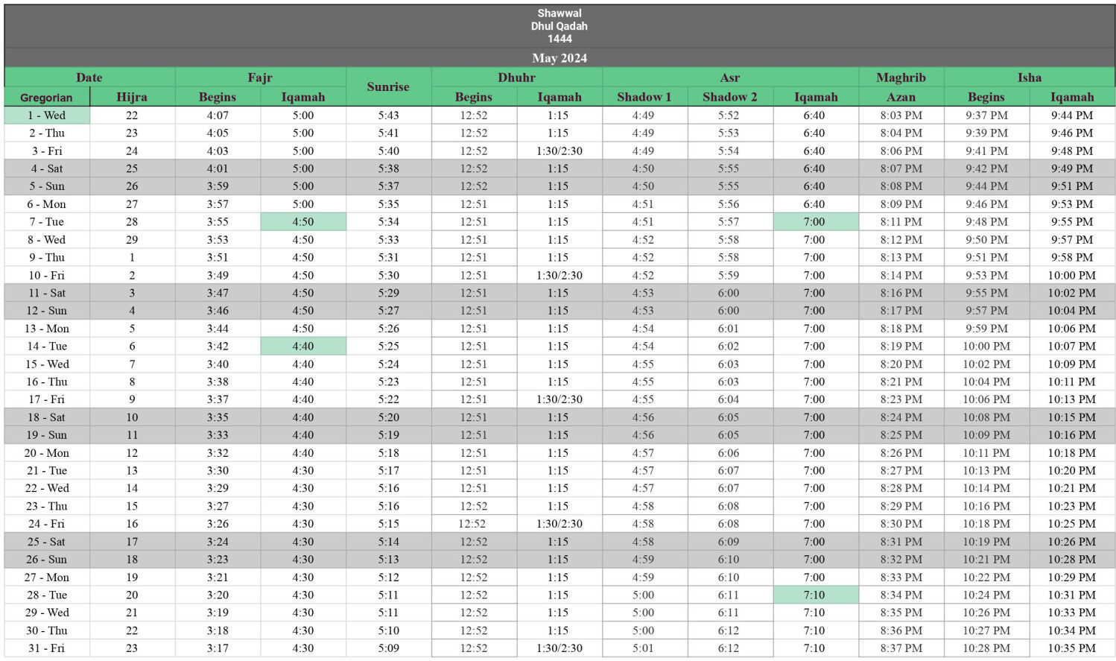
Task: Click highlighted Asr Iqamah 7:00 on 7 - Tue
Action: (x=815, y=222)
